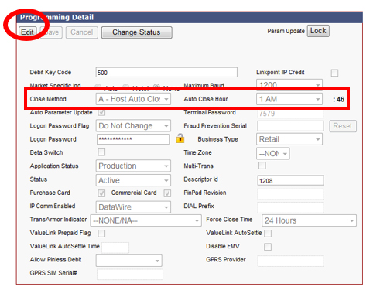
Task: Toggle the Multi-Trans checkbox
Action: pos(262,166)
